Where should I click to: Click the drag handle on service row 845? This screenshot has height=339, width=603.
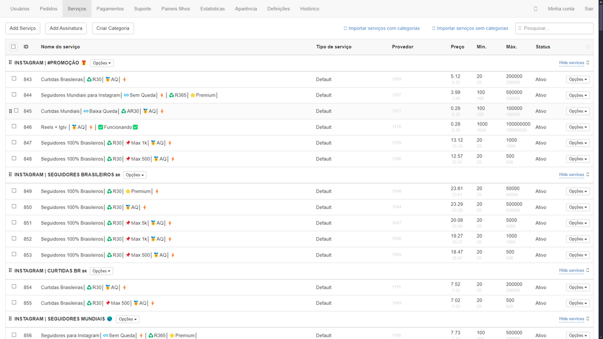[10, 111]
